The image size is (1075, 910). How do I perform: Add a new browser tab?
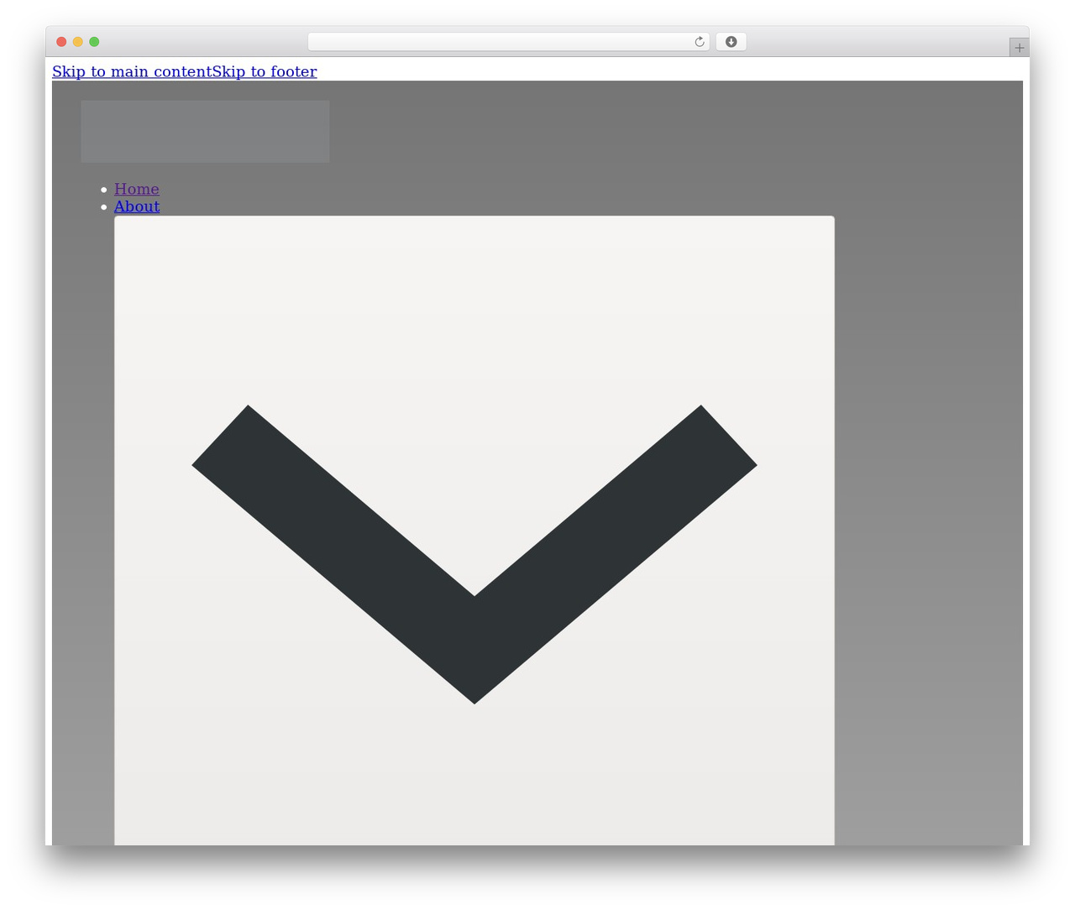(1019, 48)
